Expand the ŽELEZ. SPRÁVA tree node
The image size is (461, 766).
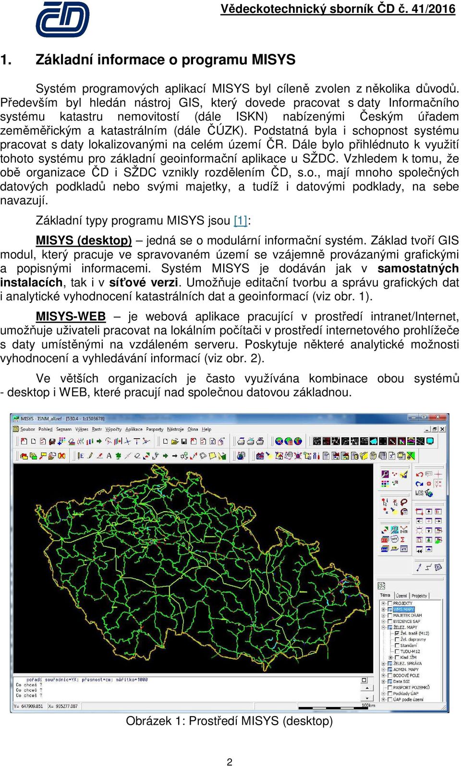point(383,663)
